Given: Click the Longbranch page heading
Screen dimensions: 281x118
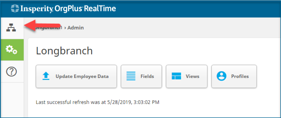Looking at the screenshot, I should (64, 51).
